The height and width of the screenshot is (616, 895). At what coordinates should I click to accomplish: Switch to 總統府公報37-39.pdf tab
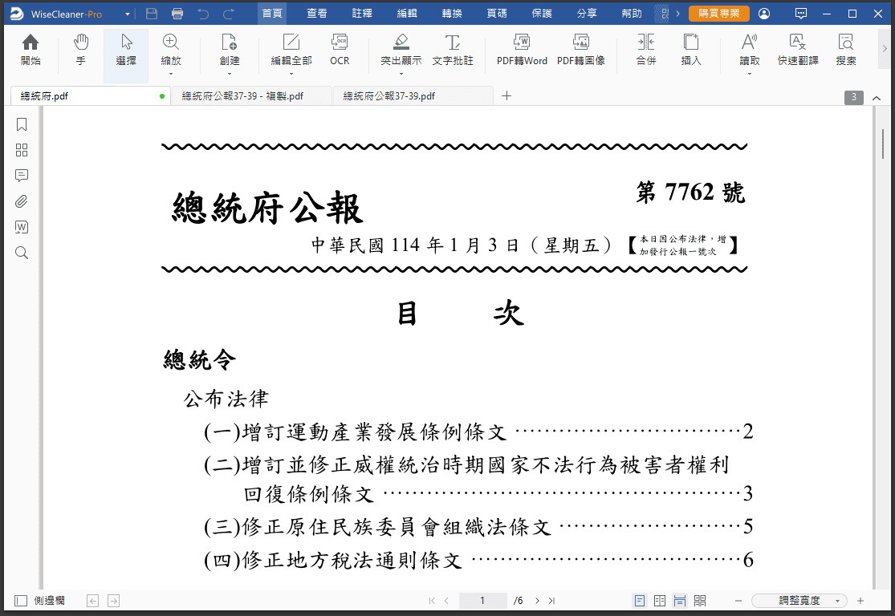click(389, 96)
